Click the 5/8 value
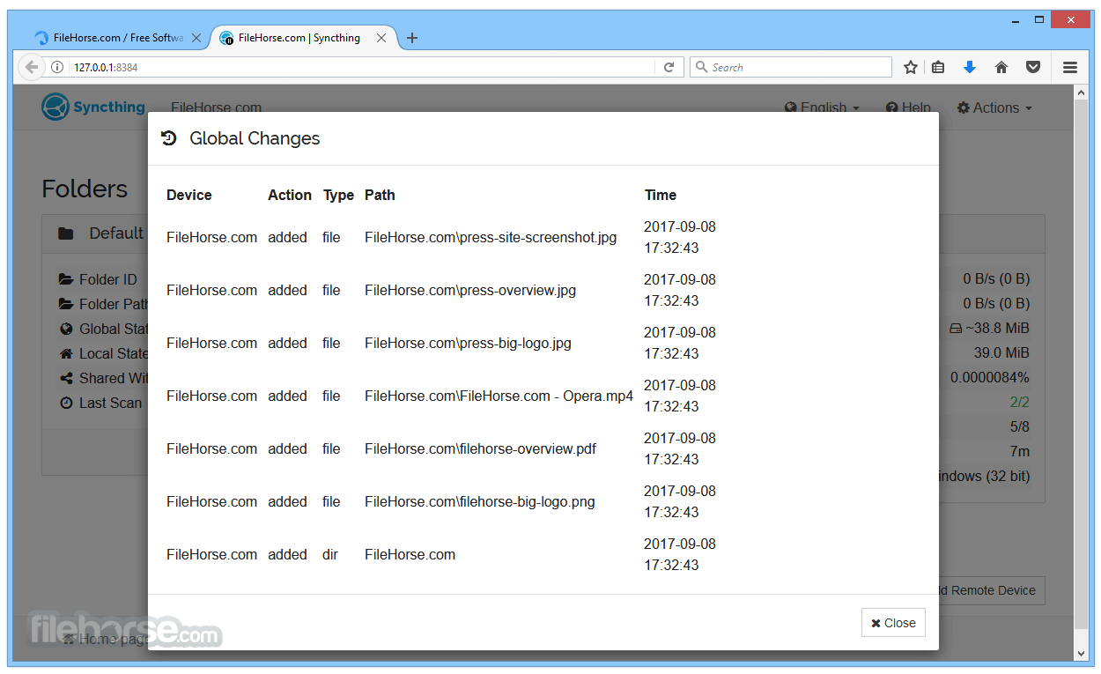The width and height of the screenshot is (1101, 674). [1020, 426]
